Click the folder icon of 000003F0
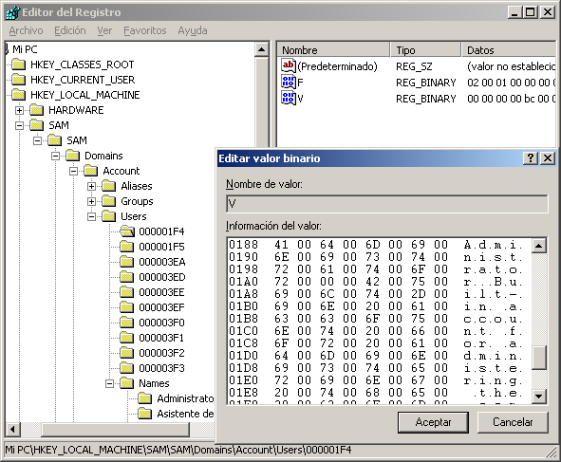561x462 pixels. 126,323
